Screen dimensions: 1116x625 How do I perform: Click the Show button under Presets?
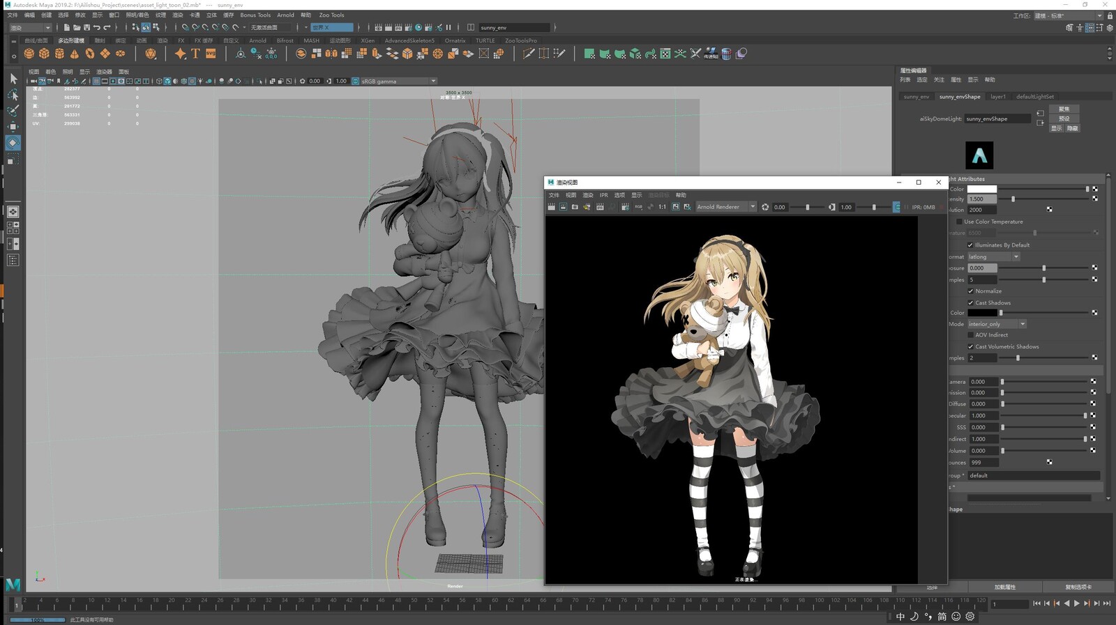(1057, 128)
